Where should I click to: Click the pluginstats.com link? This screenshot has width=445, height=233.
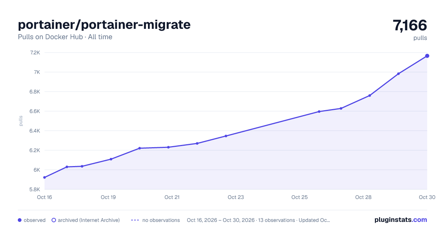click(400, 220)
